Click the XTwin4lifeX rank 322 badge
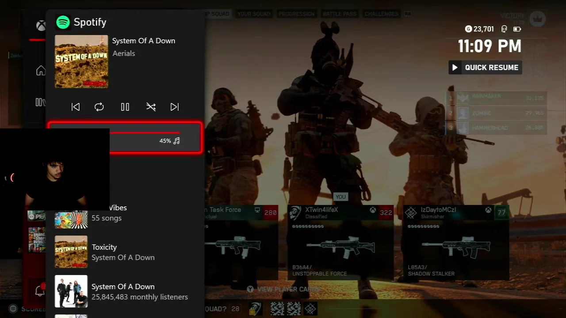 pyautogui.click(x=386, y=212)
